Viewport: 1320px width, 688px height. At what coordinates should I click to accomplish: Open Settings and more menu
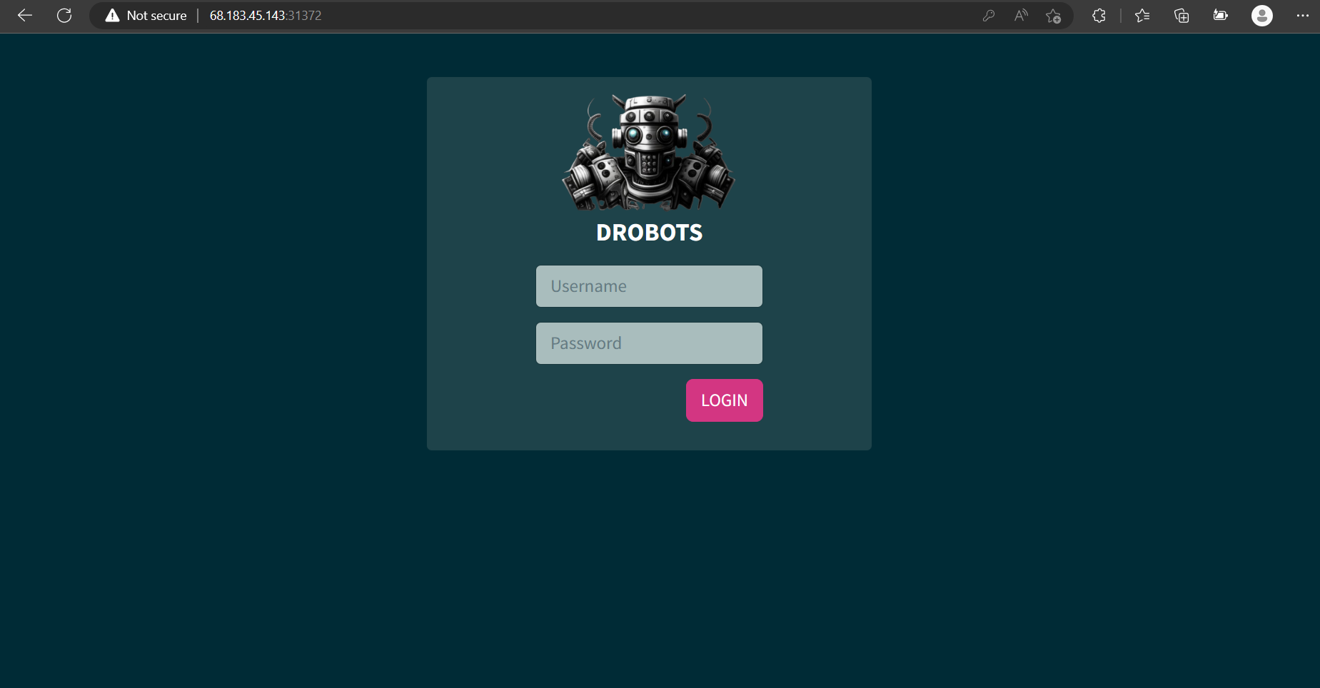point(1304,15)
